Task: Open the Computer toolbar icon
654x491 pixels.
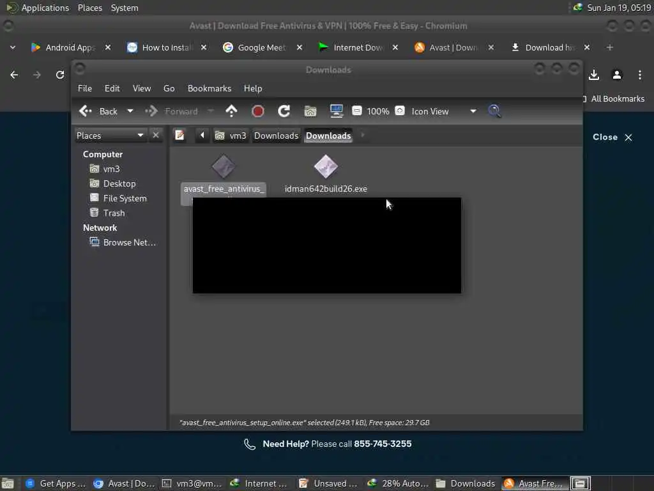Action: pos(336,111)
